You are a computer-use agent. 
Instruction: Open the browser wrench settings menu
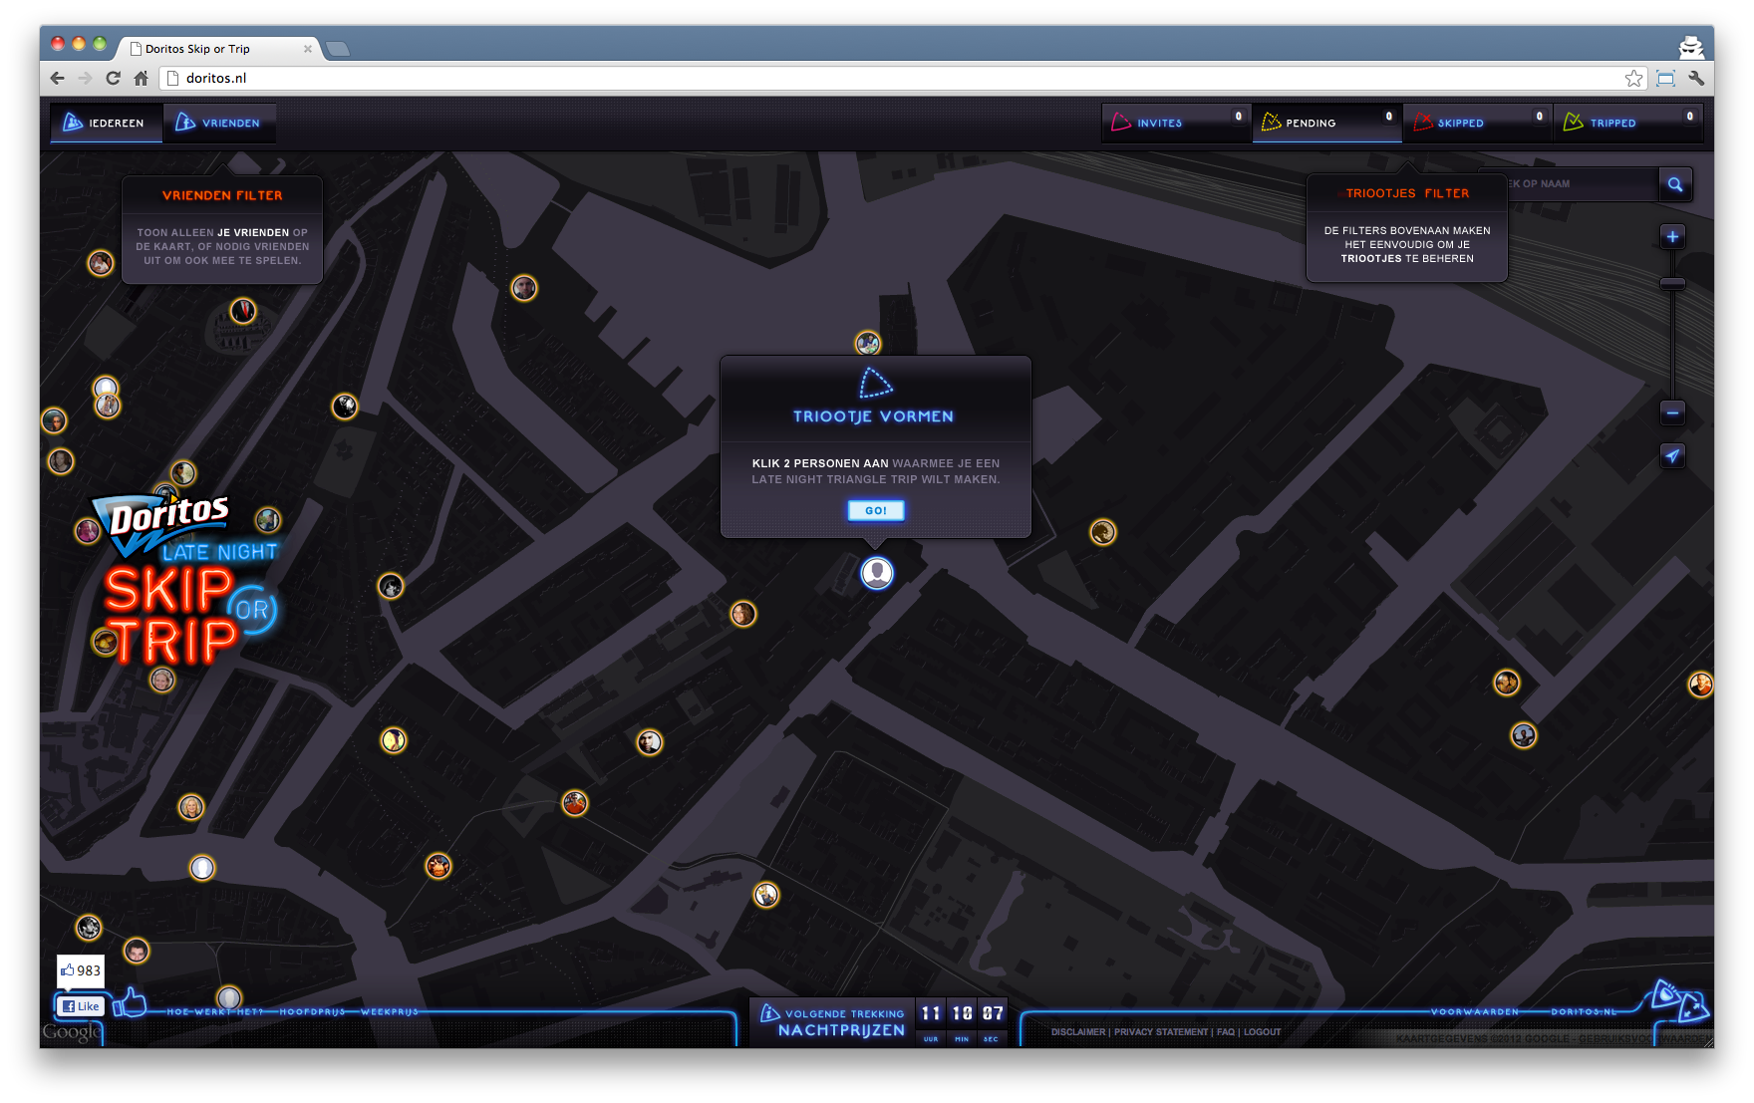(x=1696, y=78)
